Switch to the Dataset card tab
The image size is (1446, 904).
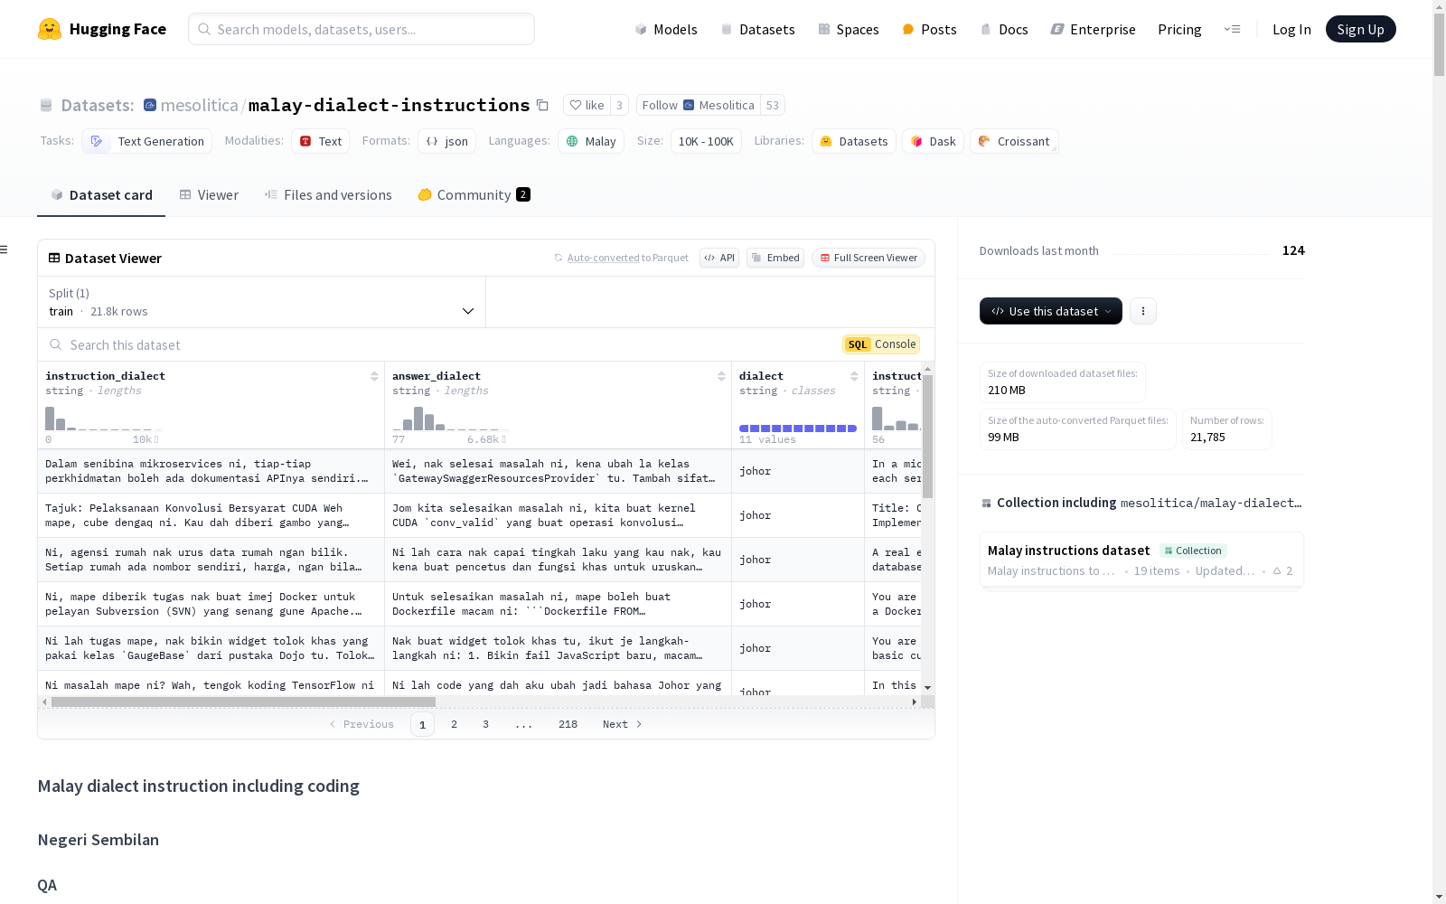pyautogui.click(x=101, y=195)
